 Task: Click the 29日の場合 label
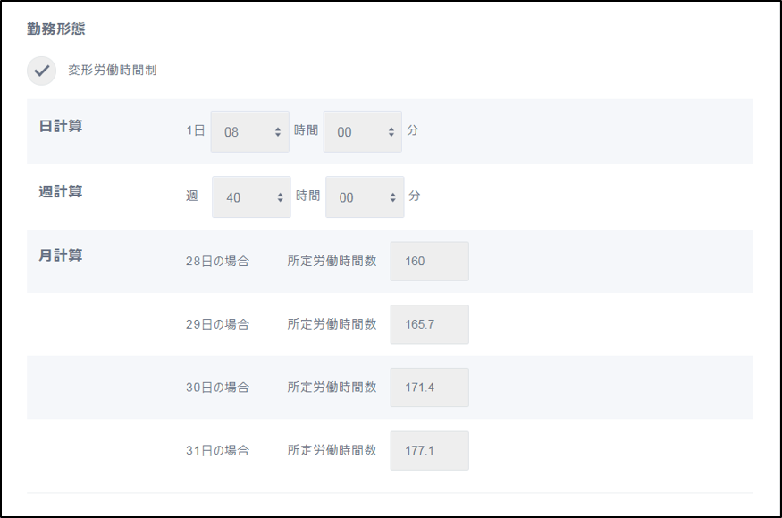pos(217,324)
